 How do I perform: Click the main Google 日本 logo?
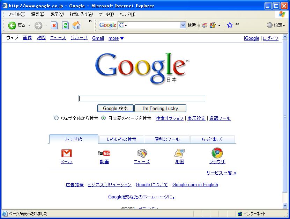[x=142, y=68]
